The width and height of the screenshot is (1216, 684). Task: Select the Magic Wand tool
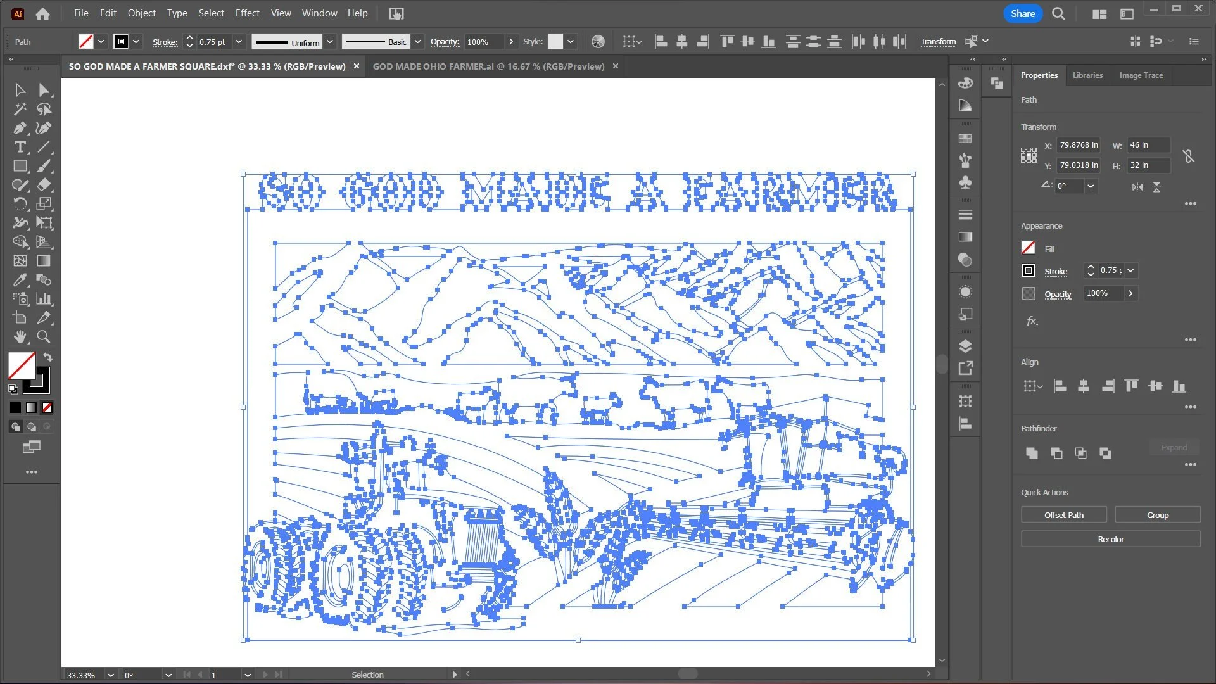pos(20,109)
